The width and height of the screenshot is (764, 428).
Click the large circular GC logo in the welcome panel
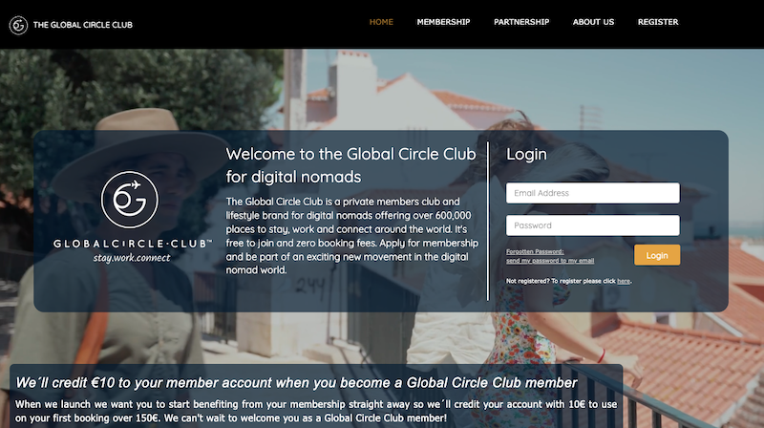(x=130, y=200)
